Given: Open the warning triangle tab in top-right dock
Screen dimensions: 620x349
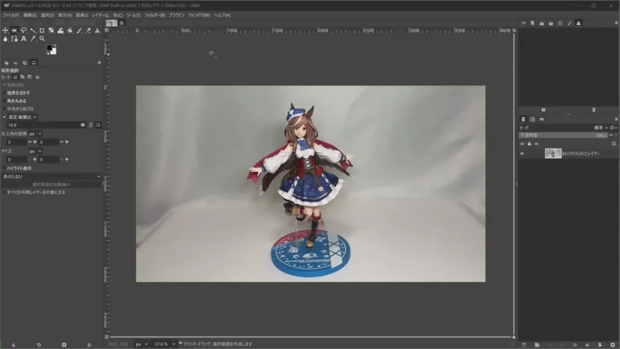Looking at the screenshot, I should (x=578, y=24).
